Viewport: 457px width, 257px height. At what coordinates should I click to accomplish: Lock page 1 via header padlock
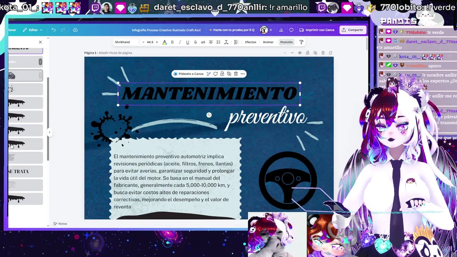pos(307,53)
